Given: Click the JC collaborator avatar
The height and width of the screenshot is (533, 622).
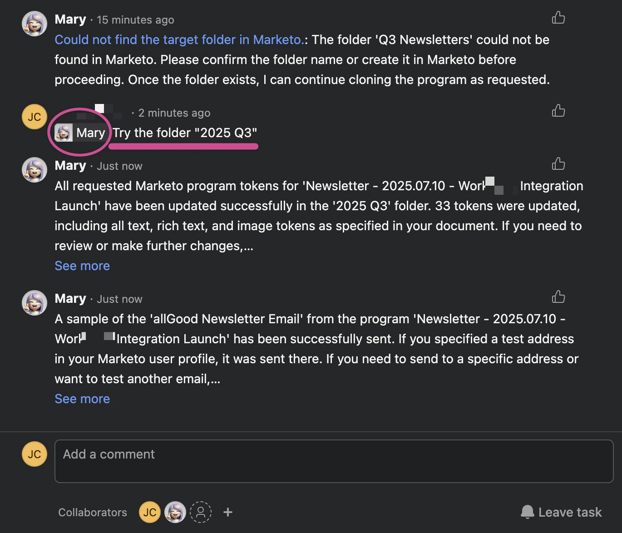Looking at the screenshot, I should [x=150, y=512].
